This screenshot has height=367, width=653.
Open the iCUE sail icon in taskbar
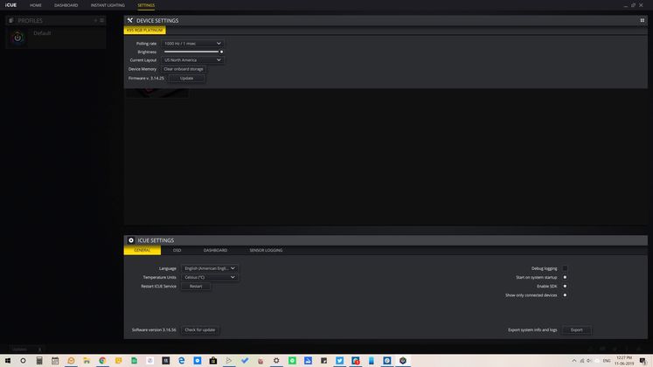403,361
